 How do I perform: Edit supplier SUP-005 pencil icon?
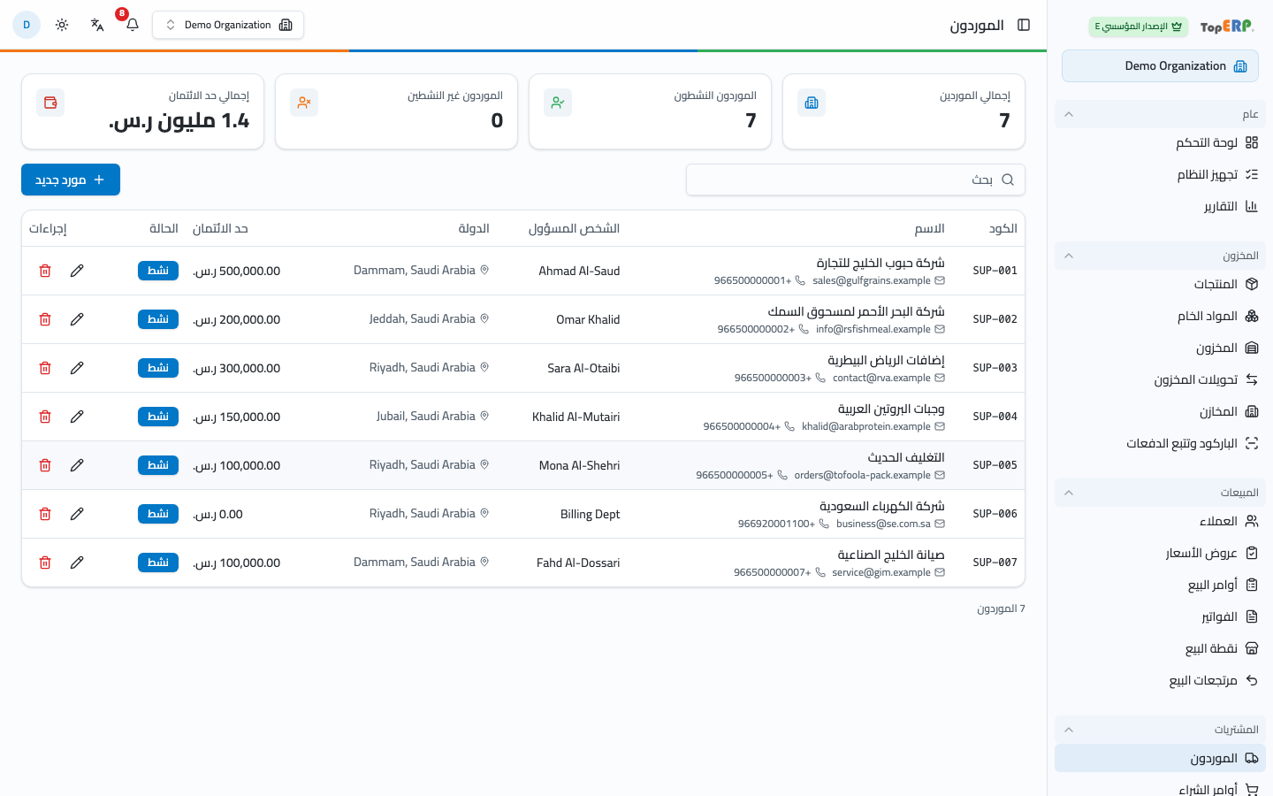[x=77, y=465]
